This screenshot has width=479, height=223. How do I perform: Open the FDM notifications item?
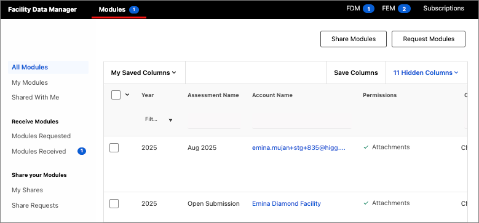[360, 9]
